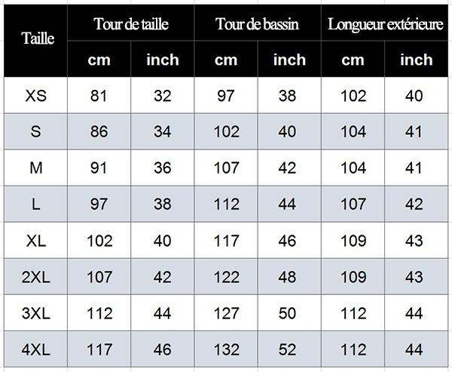Viewport: 452px width, 372px height.
Task: Click the XS size row label
Action: [35, 95]
